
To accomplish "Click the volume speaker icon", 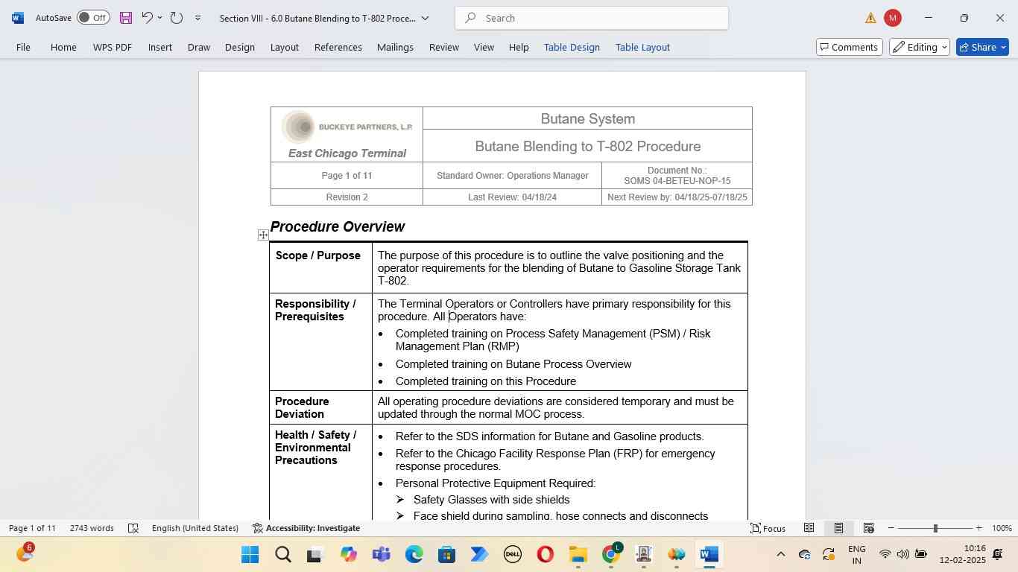I will click(x=902, y=554).
